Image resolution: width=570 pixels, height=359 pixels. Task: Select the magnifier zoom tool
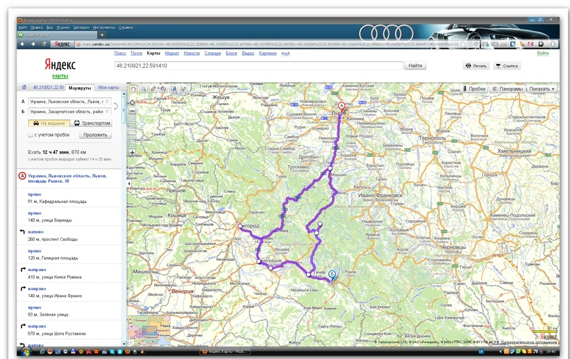tap(144, 89)
